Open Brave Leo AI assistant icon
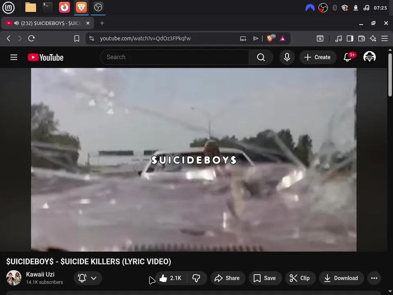 373,39
